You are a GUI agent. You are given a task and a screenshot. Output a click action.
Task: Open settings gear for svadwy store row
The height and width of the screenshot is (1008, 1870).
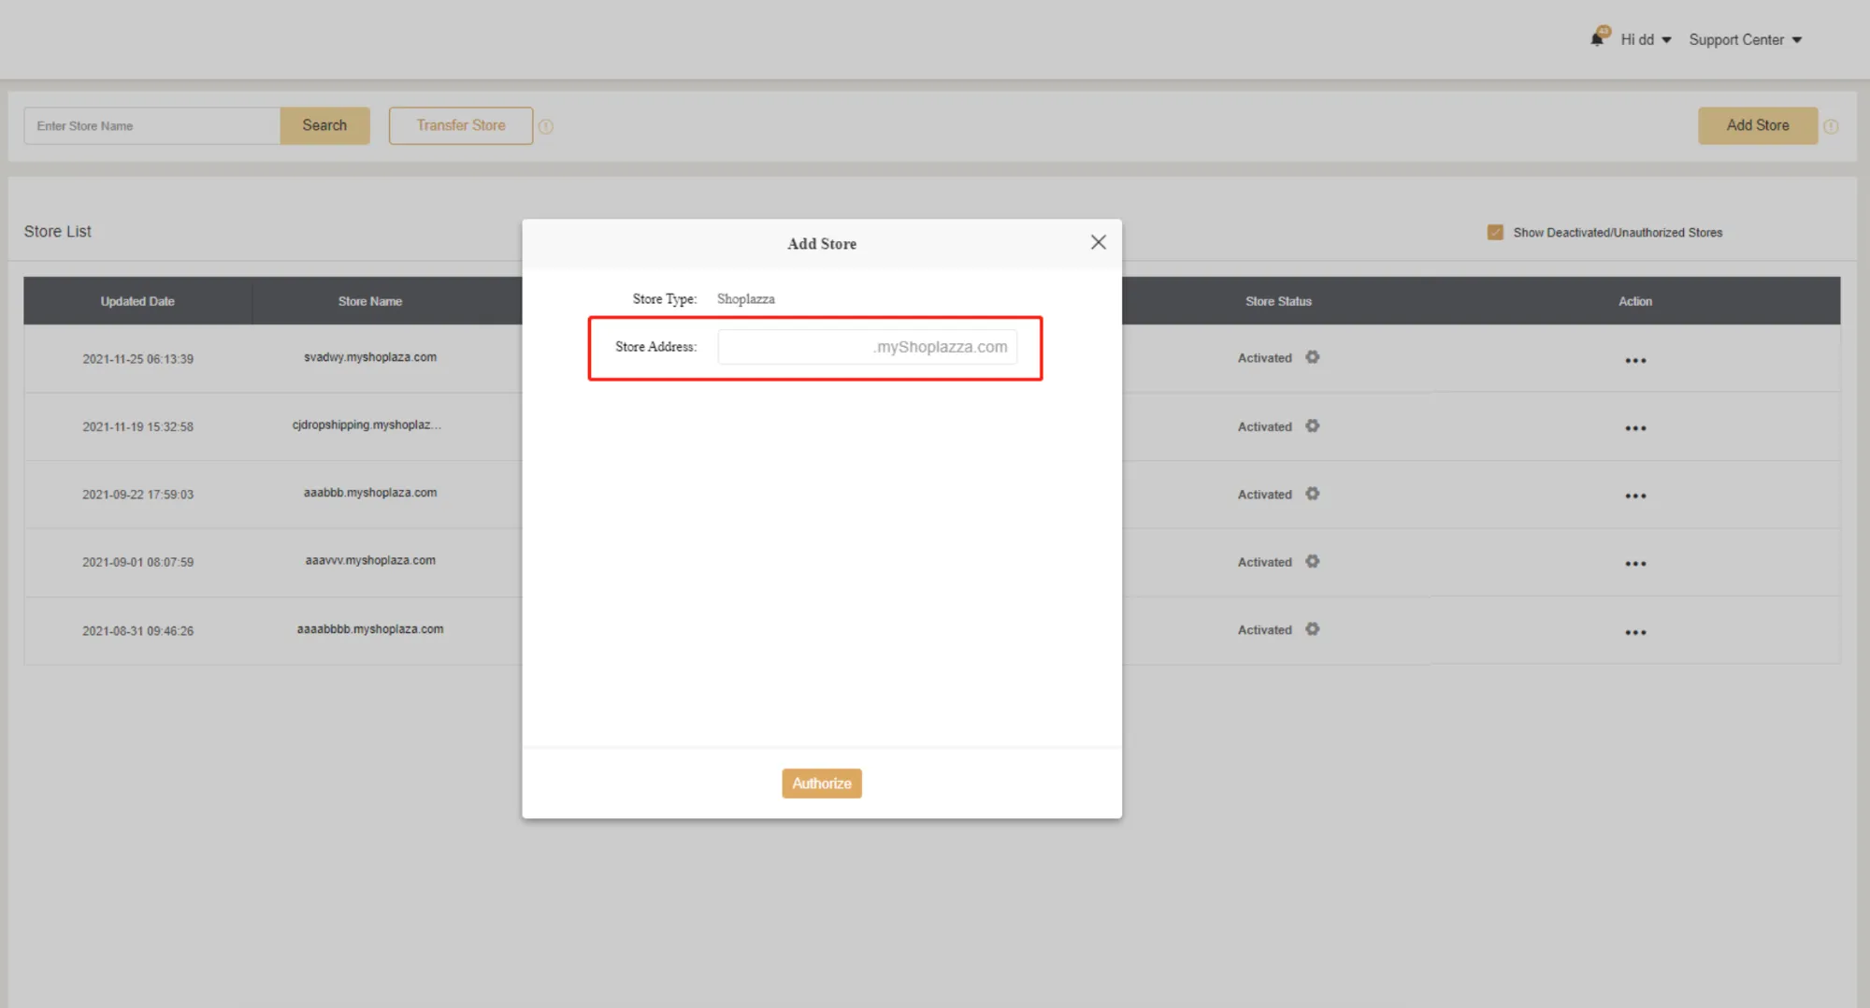(x=1313, y=357)
